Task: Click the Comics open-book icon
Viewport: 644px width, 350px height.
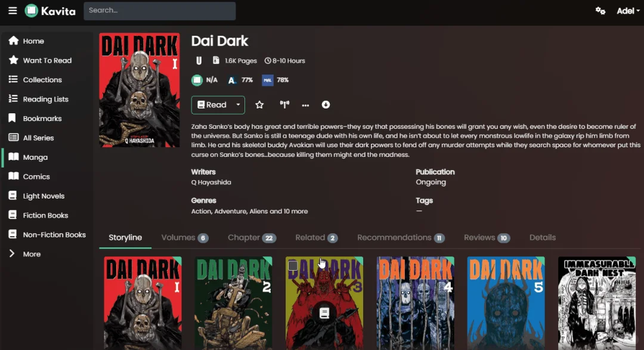Action: pyautogui.click(x=13, y=176)
